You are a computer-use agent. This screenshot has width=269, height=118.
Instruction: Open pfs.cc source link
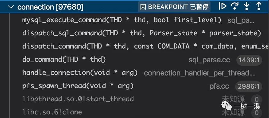(x=219, y=86)
